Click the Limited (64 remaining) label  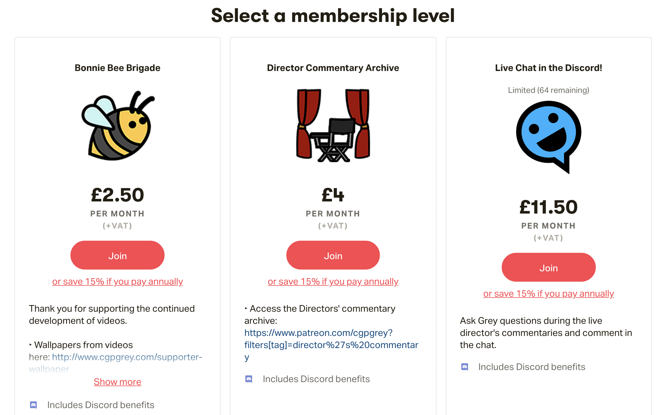[x=548, y=90]
